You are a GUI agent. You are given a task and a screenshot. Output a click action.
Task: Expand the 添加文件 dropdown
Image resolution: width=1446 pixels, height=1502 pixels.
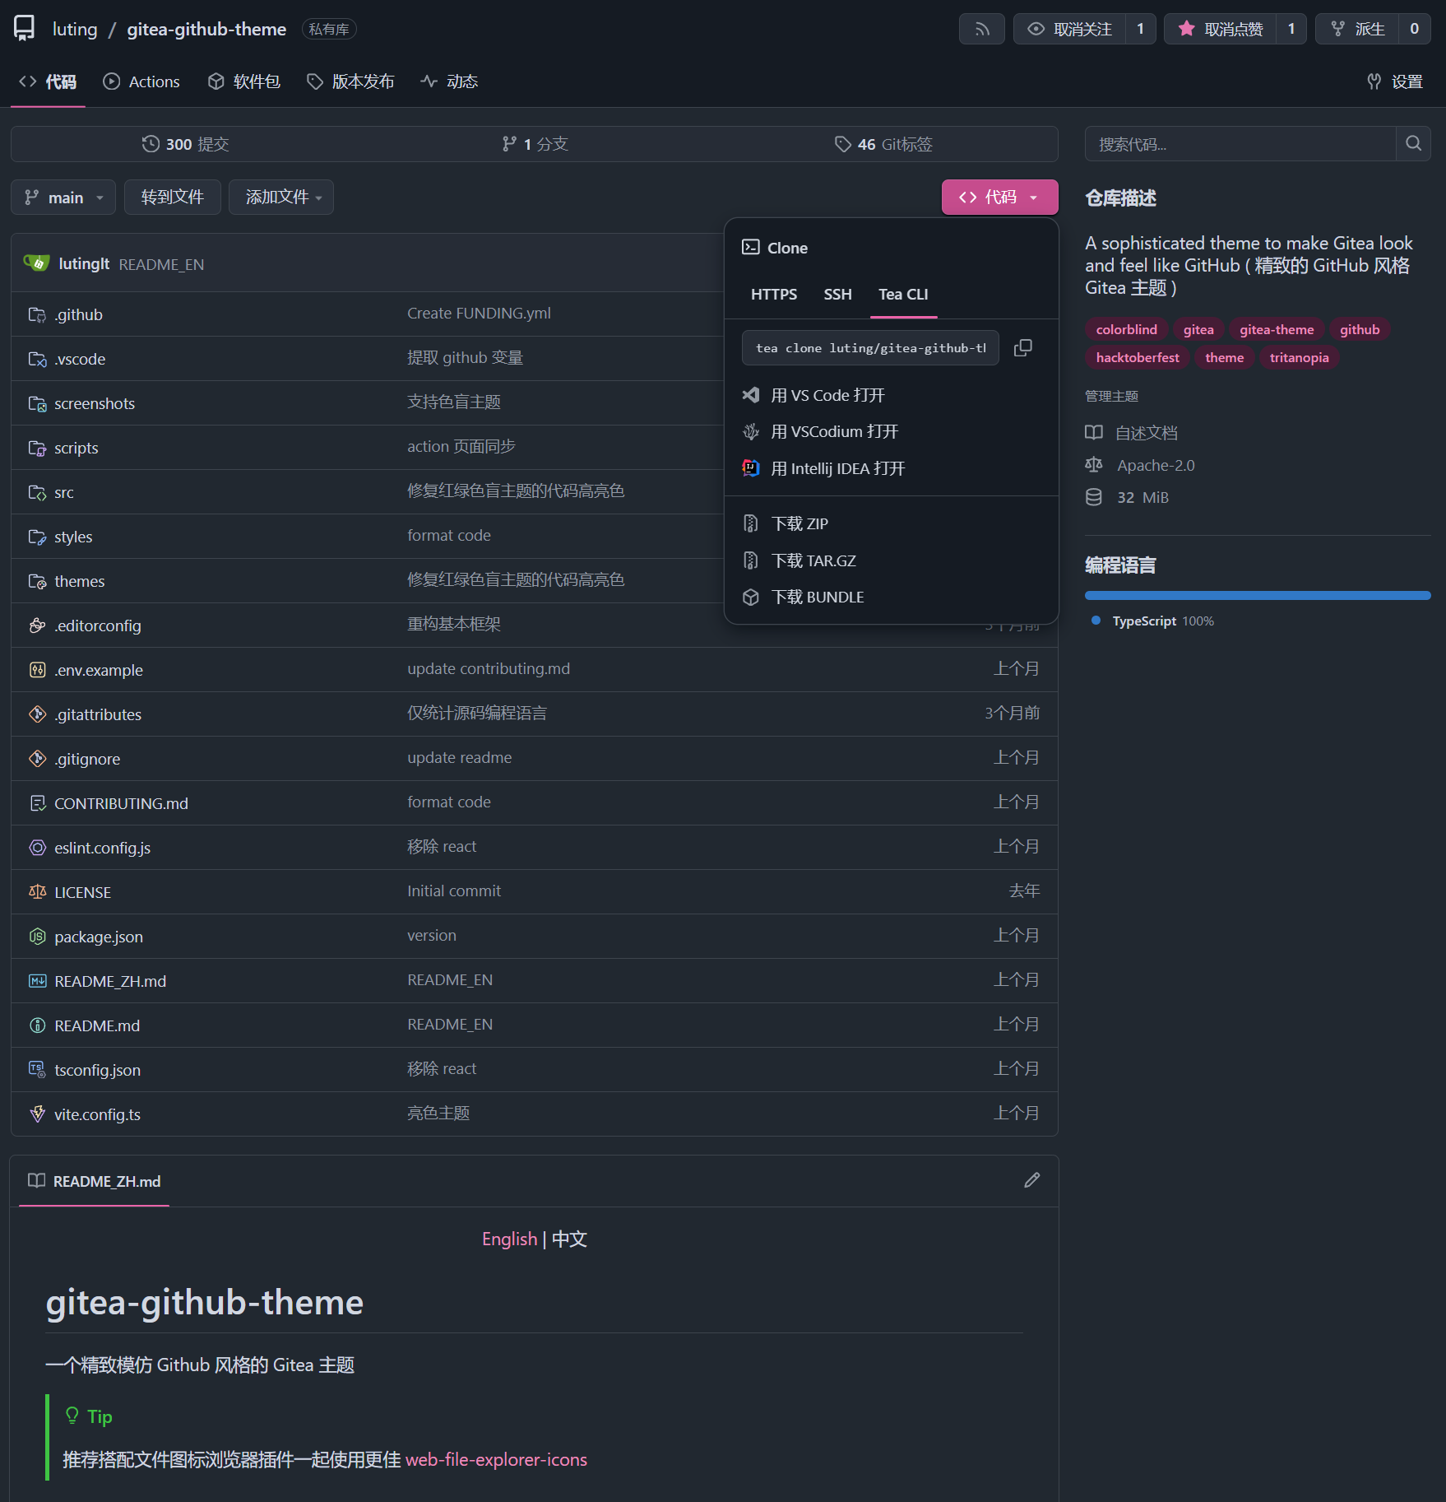[x=281, y=198]
